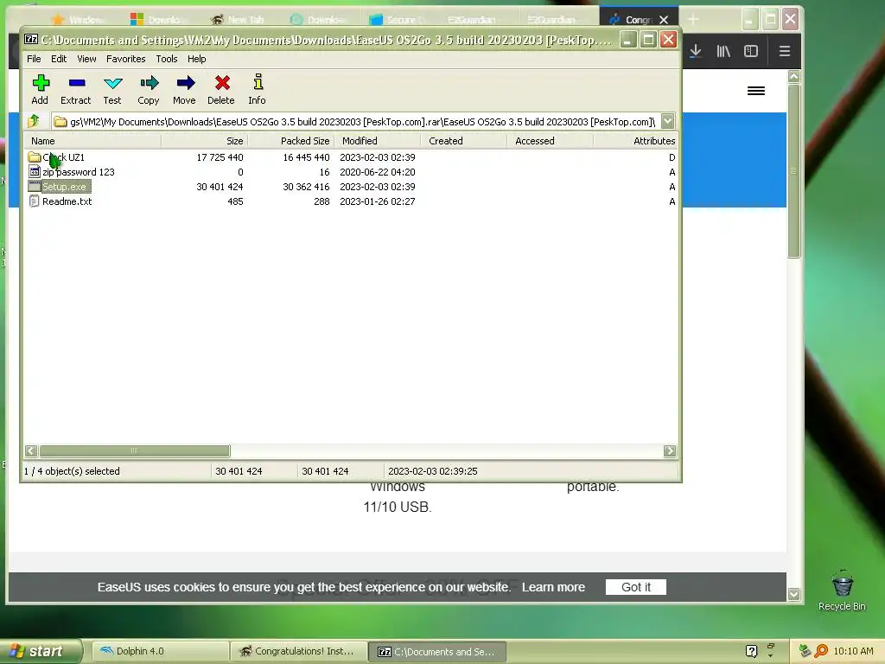Screen dimensions: 885x664
Task: Open the Help menu
Action: coord(196,59)
